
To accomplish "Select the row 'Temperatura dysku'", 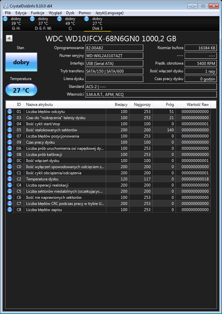I will [x=108, y=179].
